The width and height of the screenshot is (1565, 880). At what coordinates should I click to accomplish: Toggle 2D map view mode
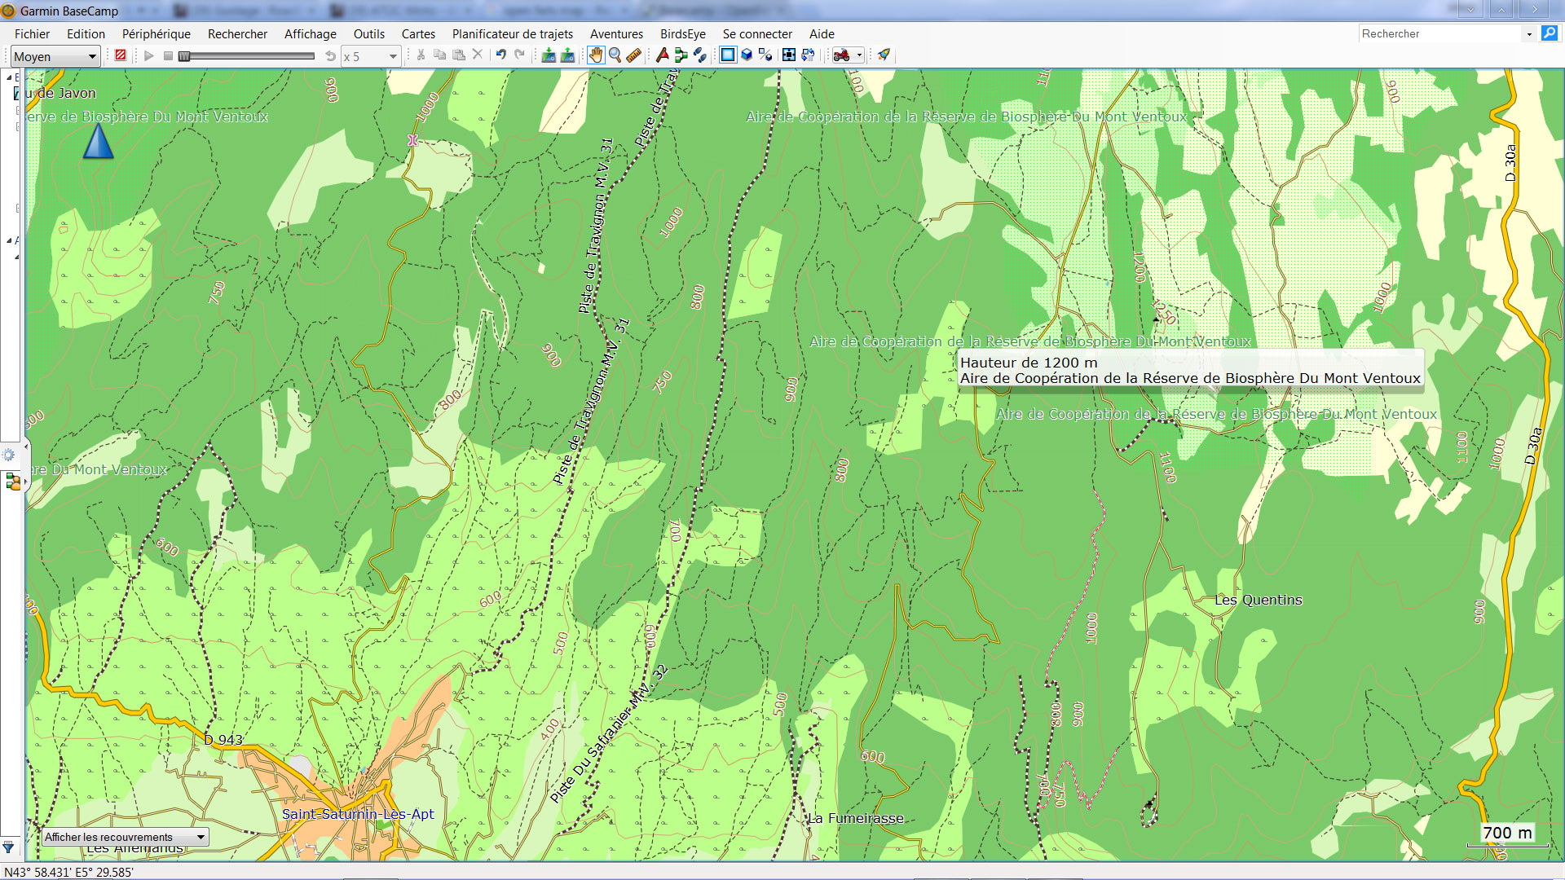coord(728,55)
